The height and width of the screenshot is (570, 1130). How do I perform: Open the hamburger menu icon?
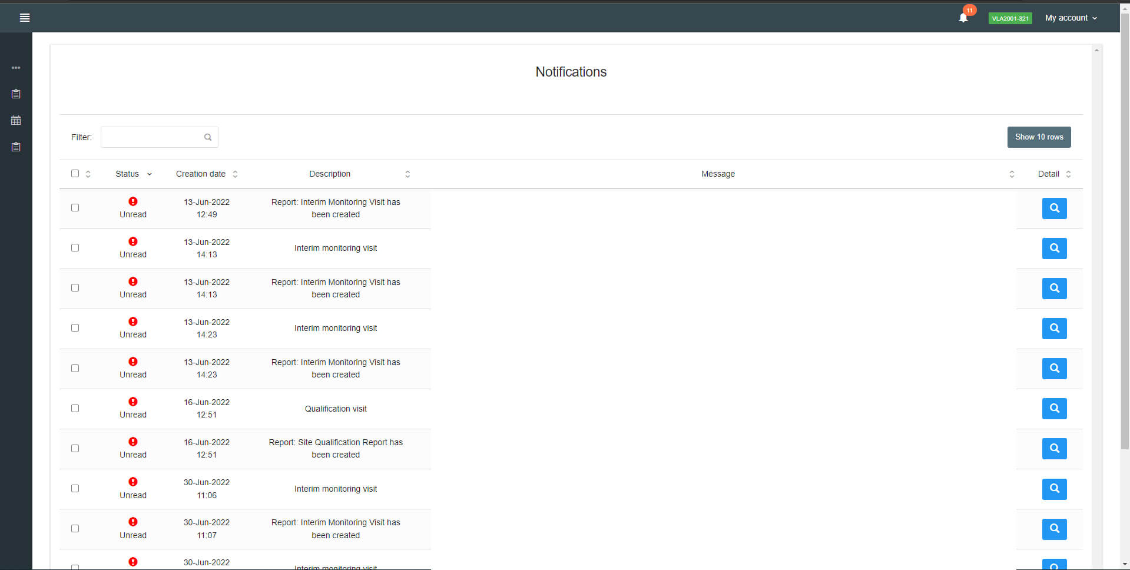[25, 18]
